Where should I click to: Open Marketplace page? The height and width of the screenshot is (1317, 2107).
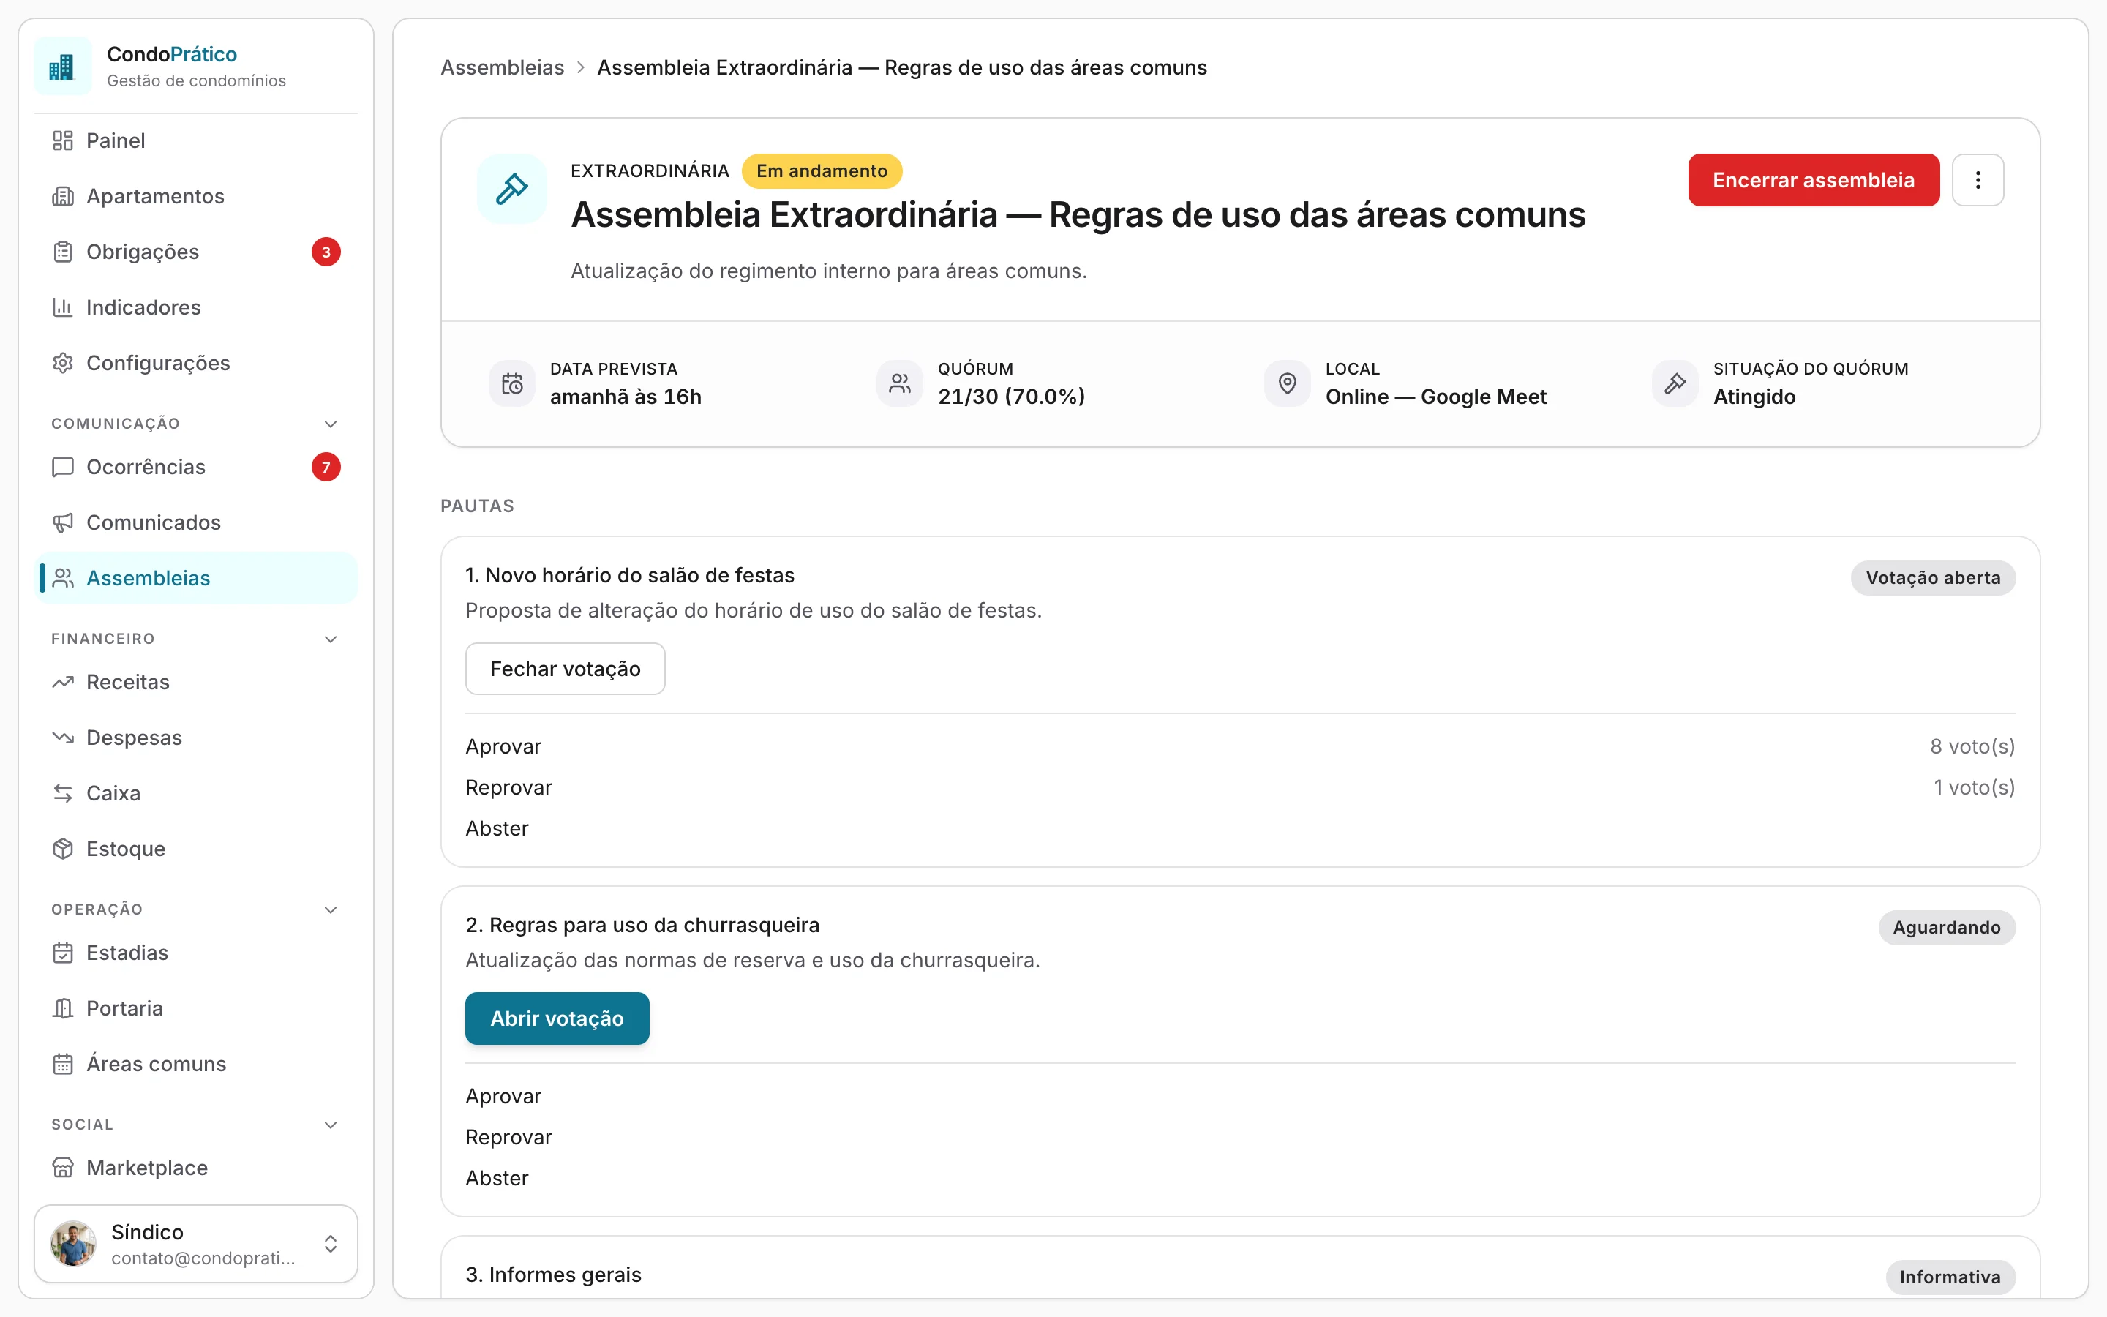tap(196, 1168)
